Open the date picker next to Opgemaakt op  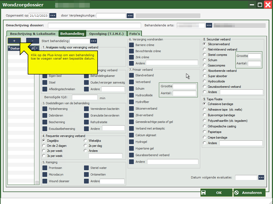53,16
